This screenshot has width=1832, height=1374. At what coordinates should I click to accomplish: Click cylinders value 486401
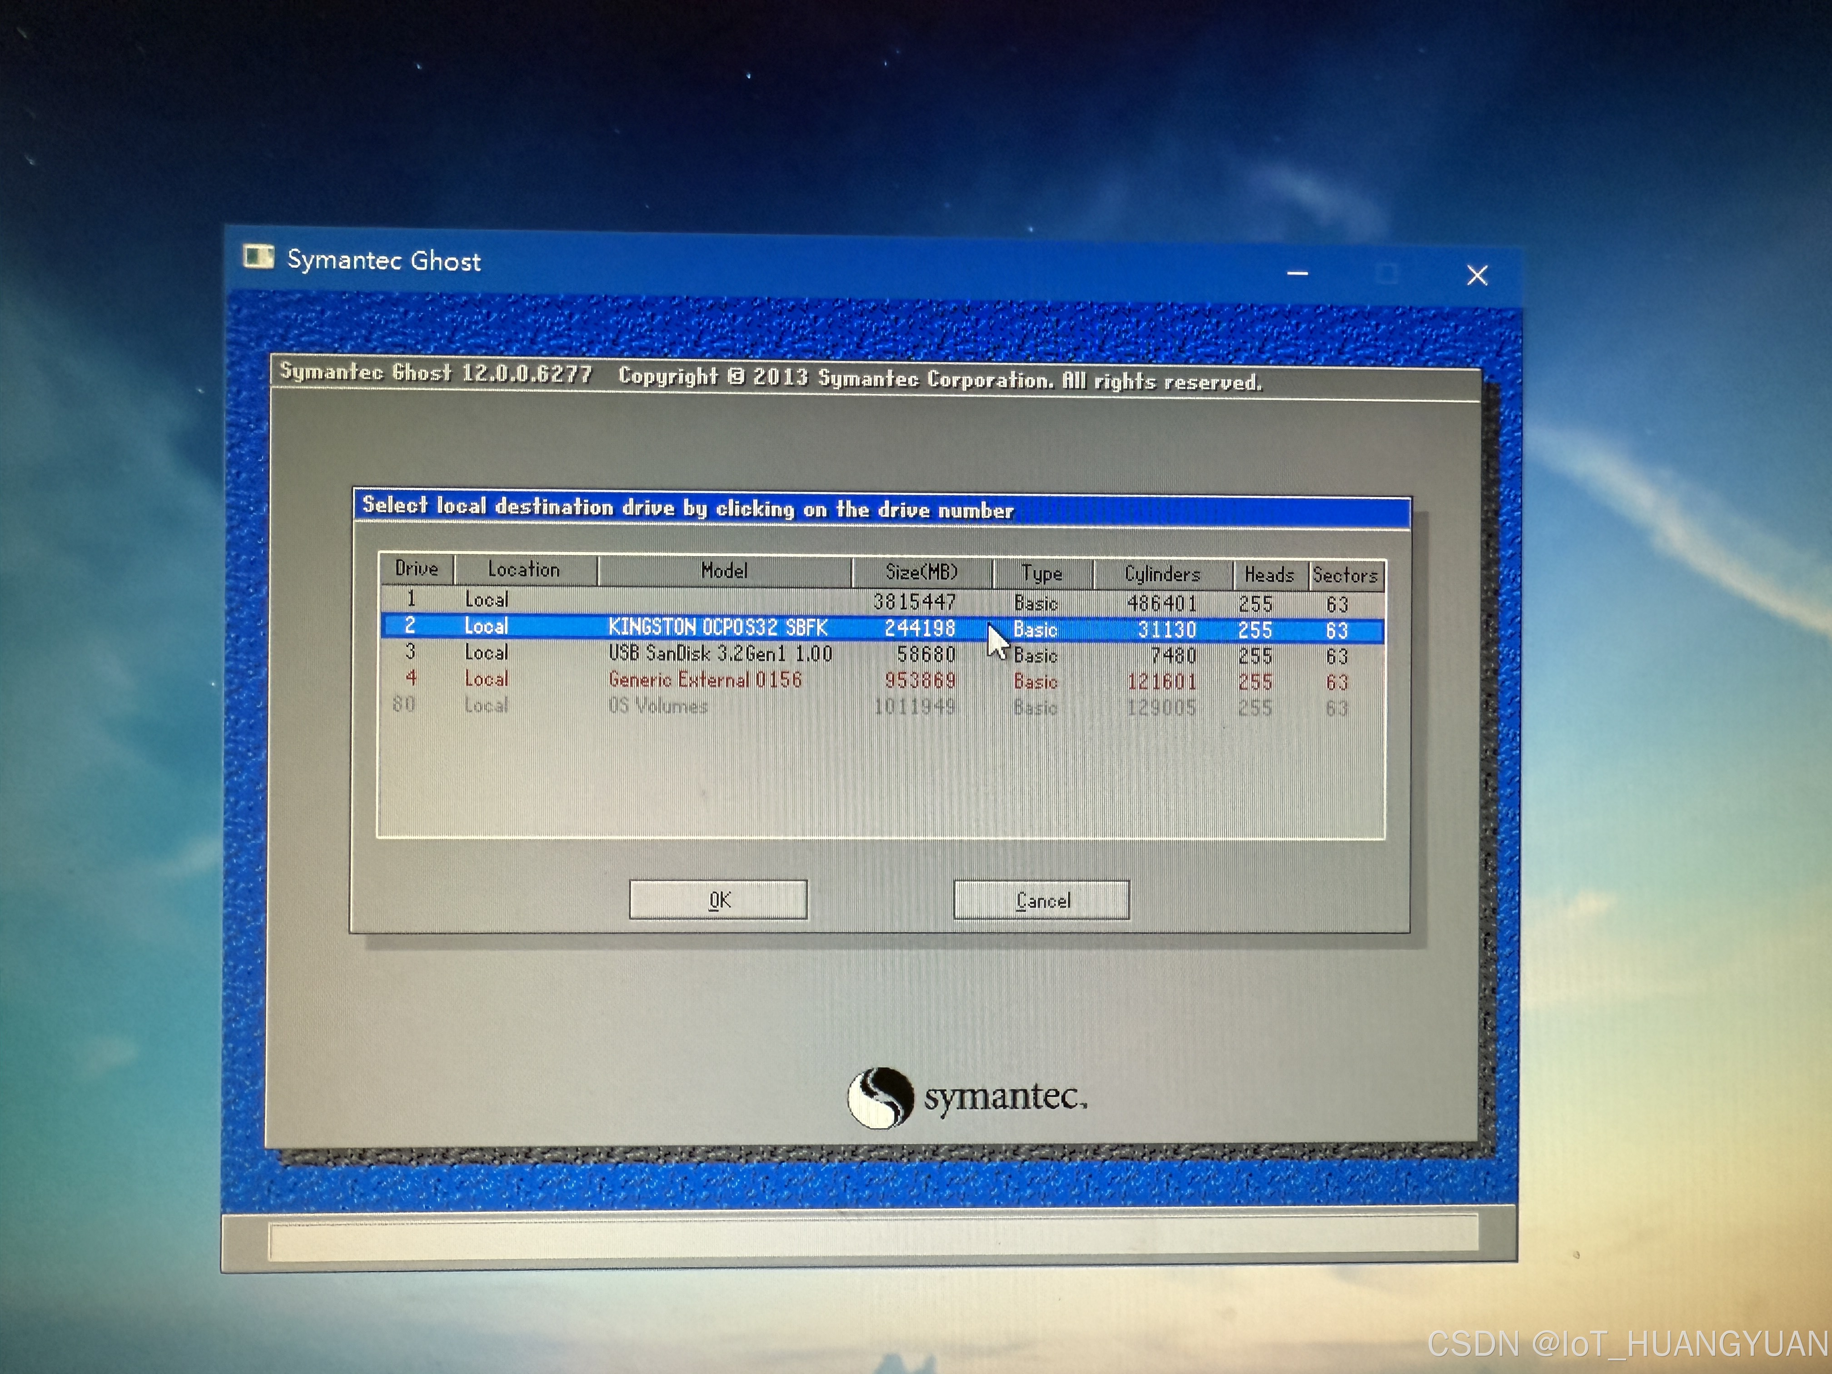coord(1162,604)
